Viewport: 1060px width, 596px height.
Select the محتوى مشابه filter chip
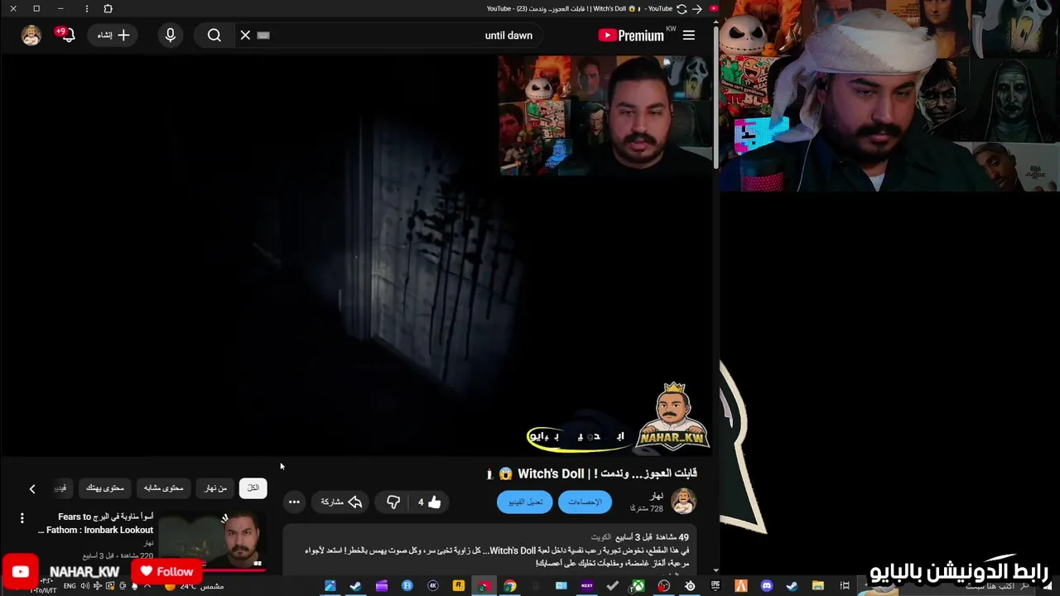tap(163, 488)
